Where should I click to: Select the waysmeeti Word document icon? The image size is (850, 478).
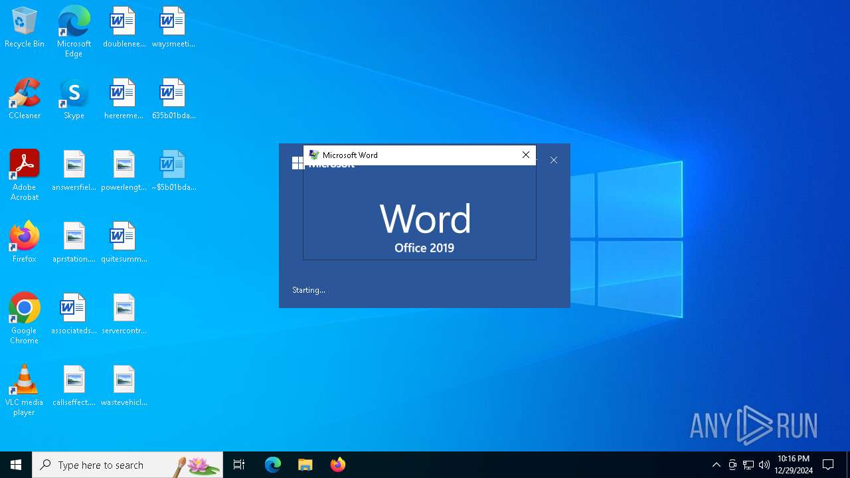pyautogui.click(x=173, y=27)
